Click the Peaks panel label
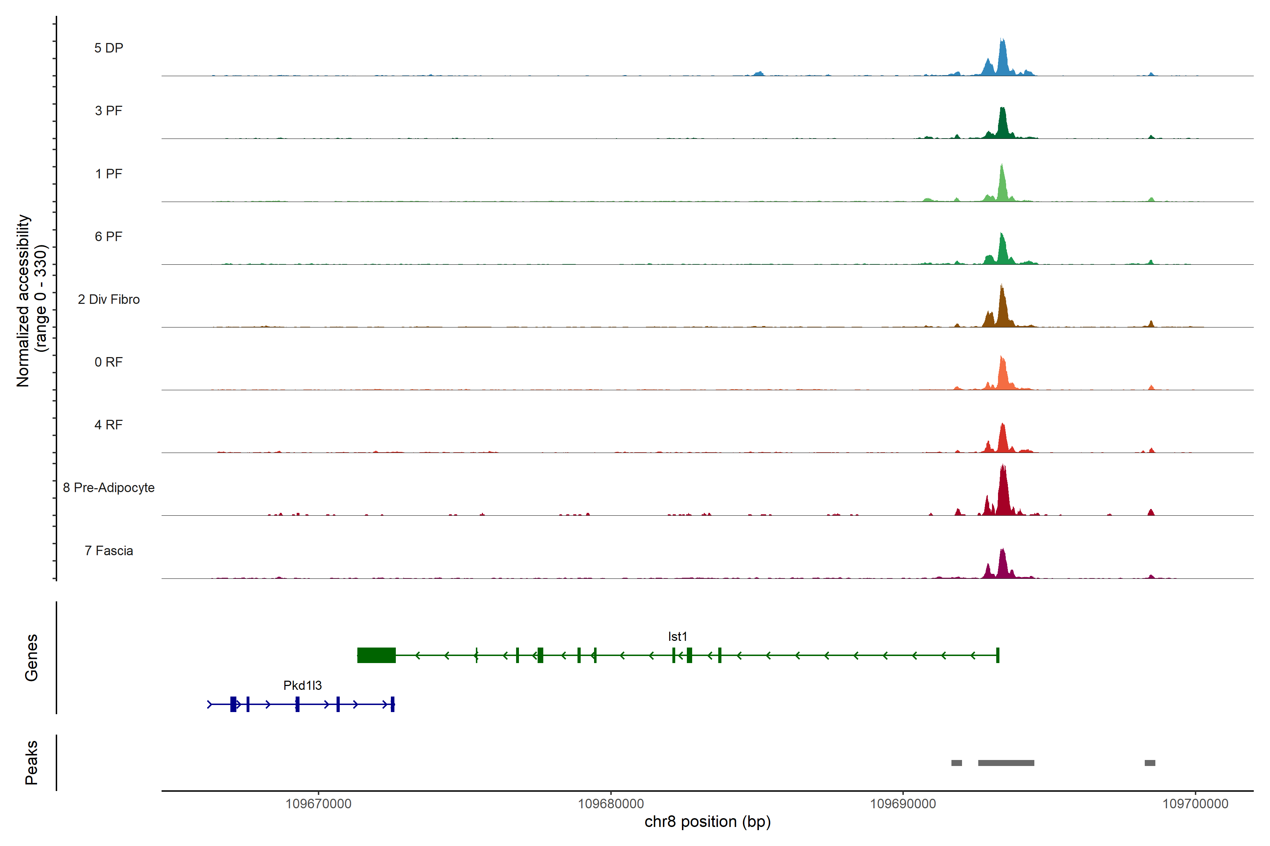 (31, 762)
